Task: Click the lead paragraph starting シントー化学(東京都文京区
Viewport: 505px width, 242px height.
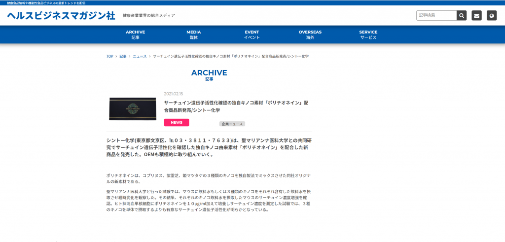Action: [209, 147]
